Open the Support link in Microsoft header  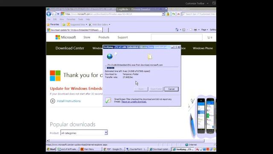tap(122, 37)
